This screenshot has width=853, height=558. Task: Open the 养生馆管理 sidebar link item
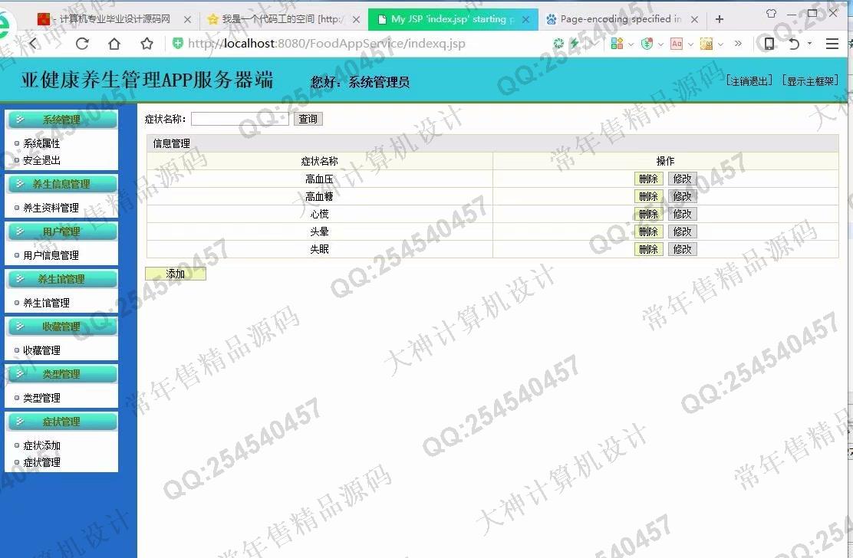point(46,304)
